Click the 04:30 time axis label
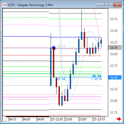Viewport: 124px width, 124px height. tap(27, 119)
